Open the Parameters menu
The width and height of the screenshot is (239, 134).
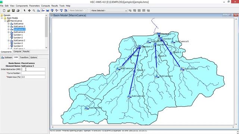click(34, 6)
